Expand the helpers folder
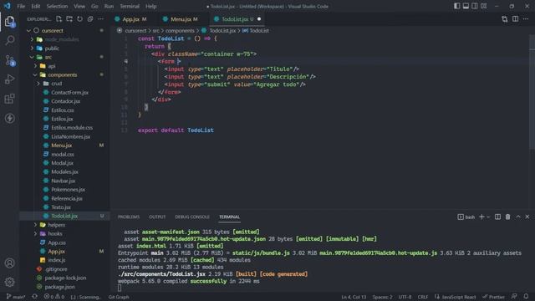This screenshot has height=301, width=535. (x=35, y=225)
